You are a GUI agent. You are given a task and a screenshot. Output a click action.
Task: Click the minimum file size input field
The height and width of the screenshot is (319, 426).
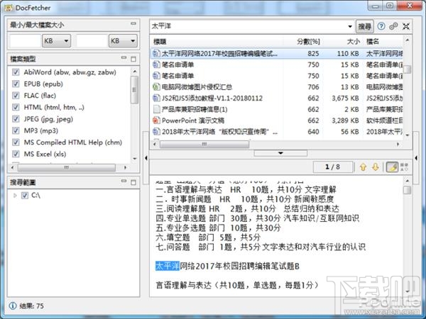[25, 41]
